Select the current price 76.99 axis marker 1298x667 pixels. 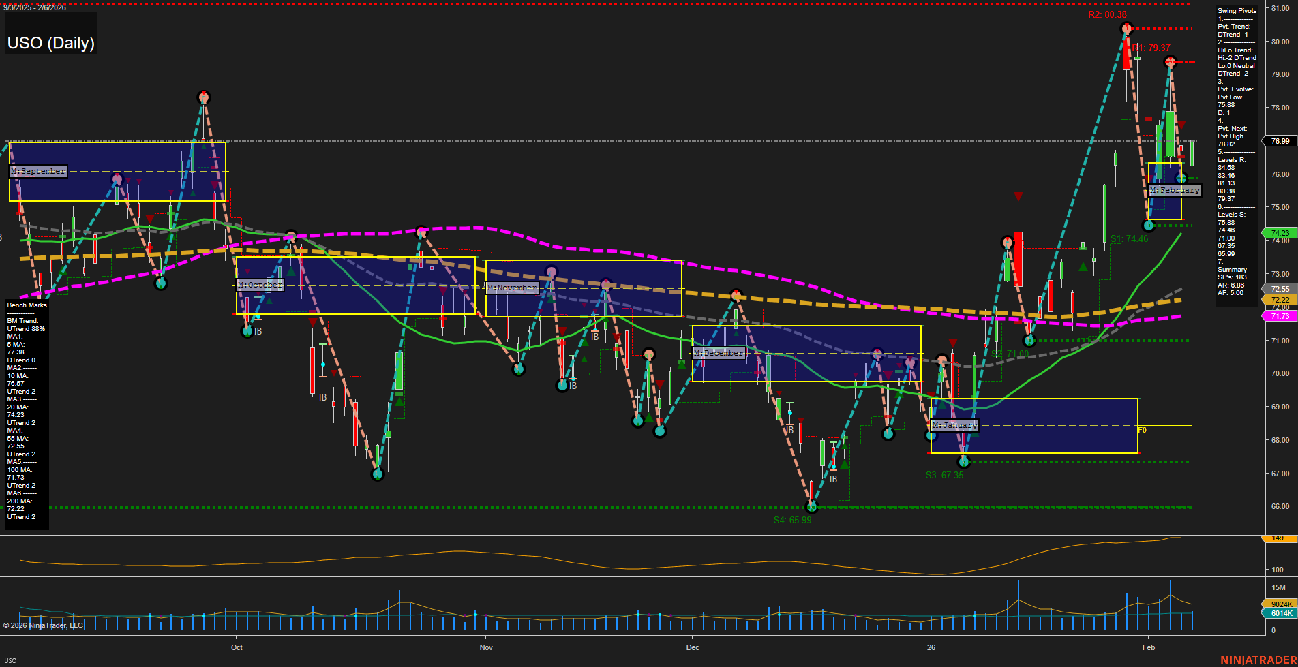(x=1280, y=141)
